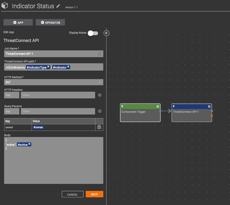Select the Component Trigger node
This screenshot has height=205, width=230.
pos(140,113)
